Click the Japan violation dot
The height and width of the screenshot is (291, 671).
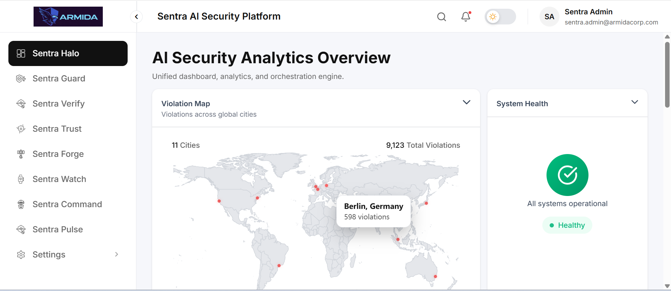[426, 203]
